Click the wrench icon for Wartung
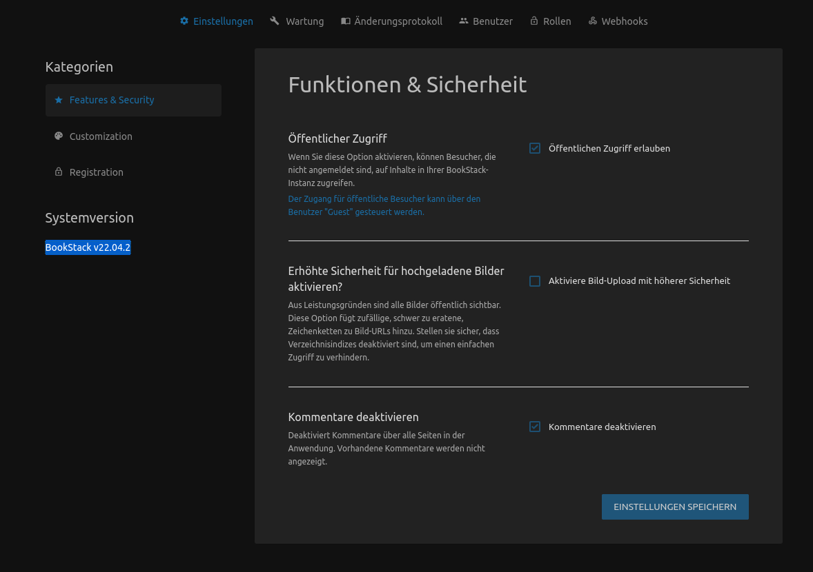The image size is (813, 572). (x=275, y=21)
